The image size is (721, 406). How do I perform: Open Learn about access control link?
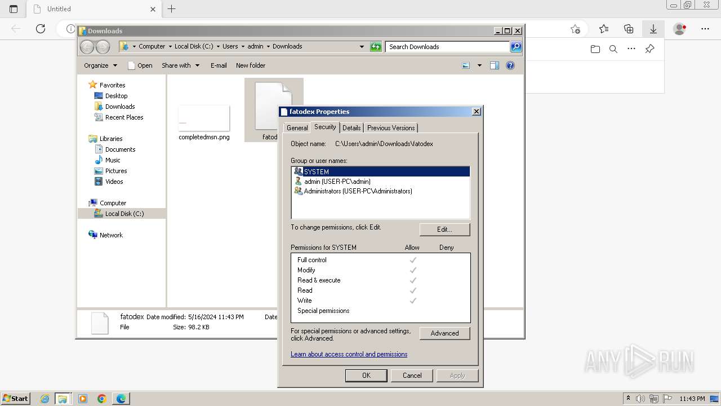[x=349, y=354]
